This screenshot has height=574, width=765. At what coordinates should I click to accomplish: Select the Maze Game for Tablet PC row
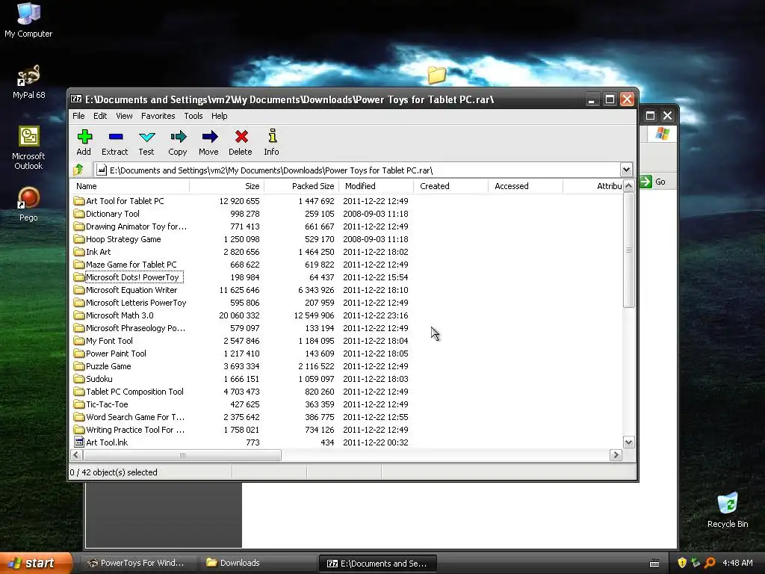pos(347,264)
